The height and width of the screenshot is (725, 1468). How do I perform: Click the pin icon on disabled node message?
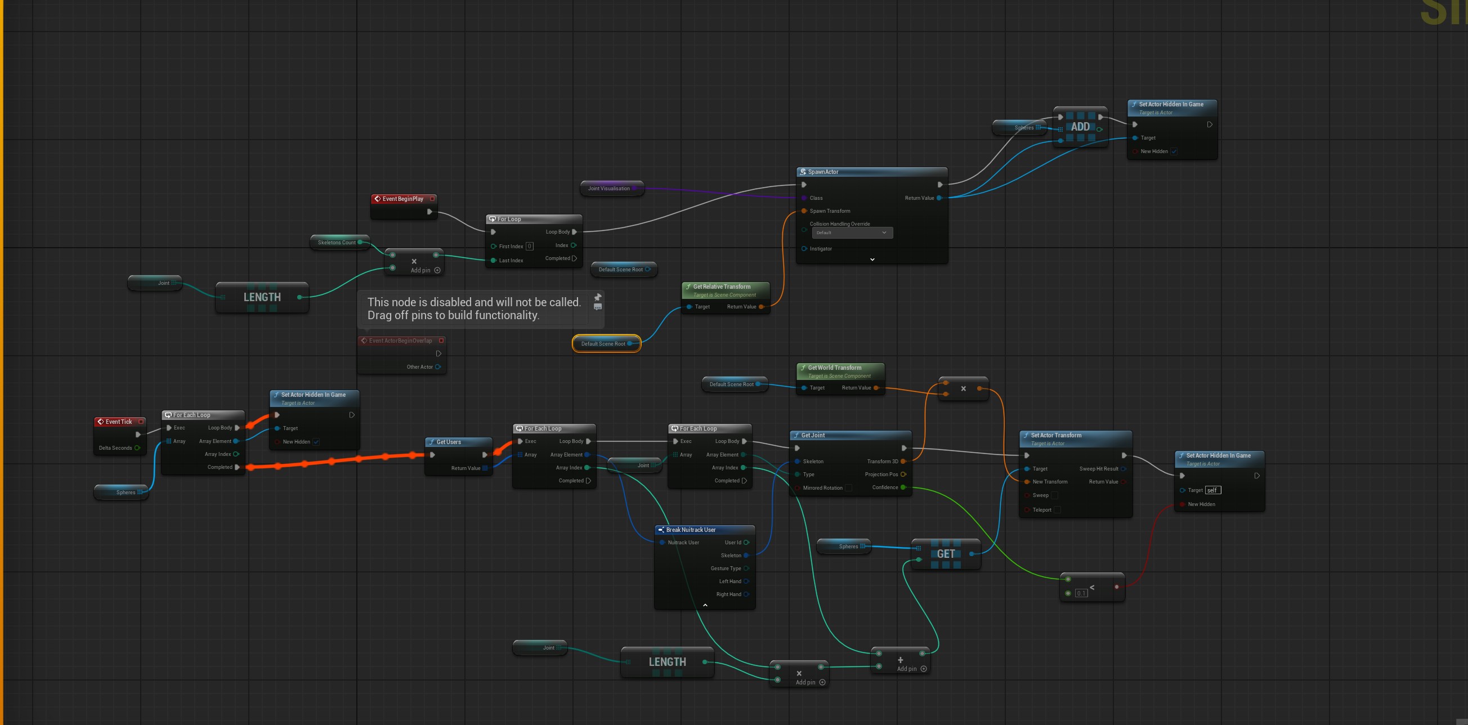coord(598,297)
